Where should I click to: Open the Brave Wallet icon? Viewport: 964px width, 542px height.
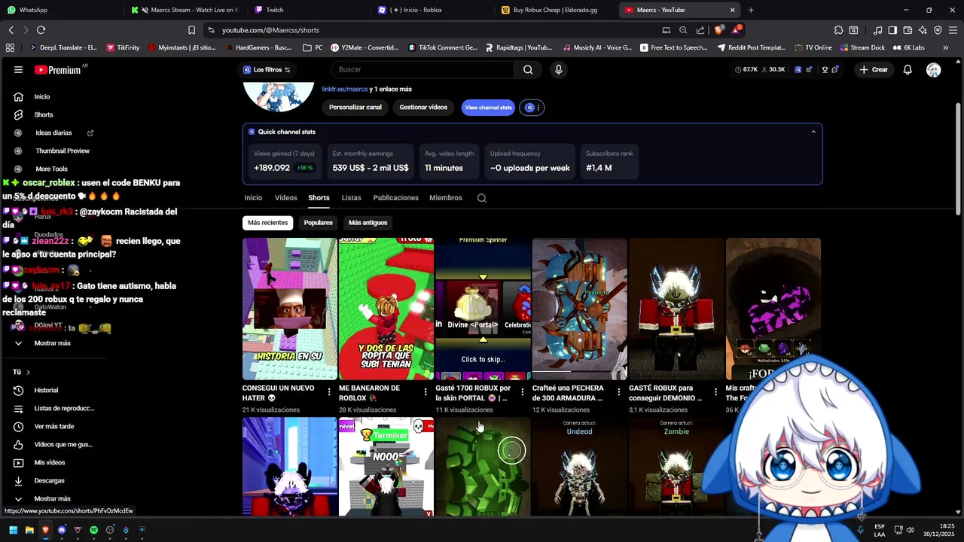[x=908, y=30]
